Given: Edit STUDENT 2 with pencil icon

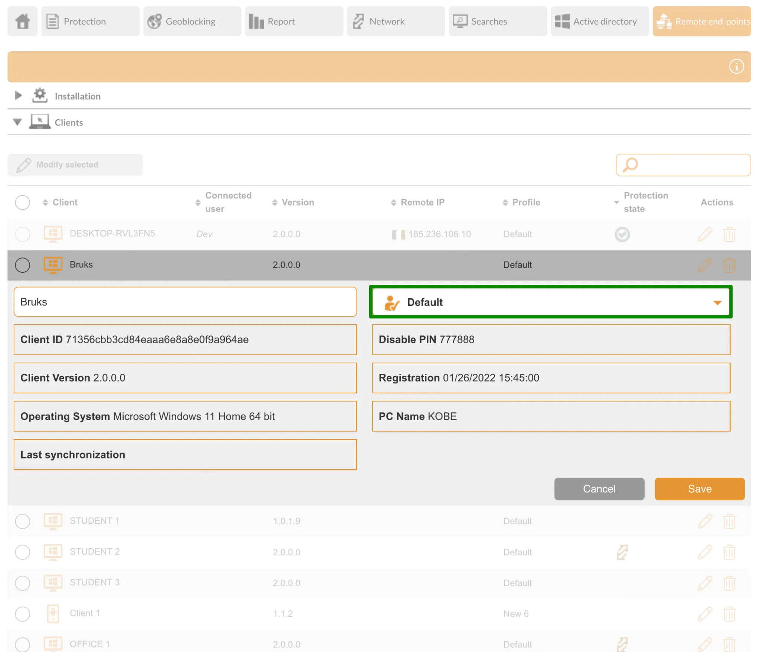Looking at the screenshot, I should [705, 552].
